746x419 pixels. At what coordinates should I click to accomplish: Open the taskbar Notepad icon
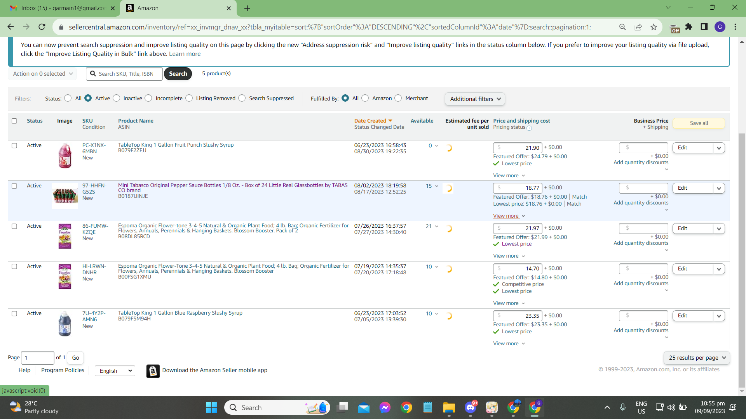[x=428, y=407]
